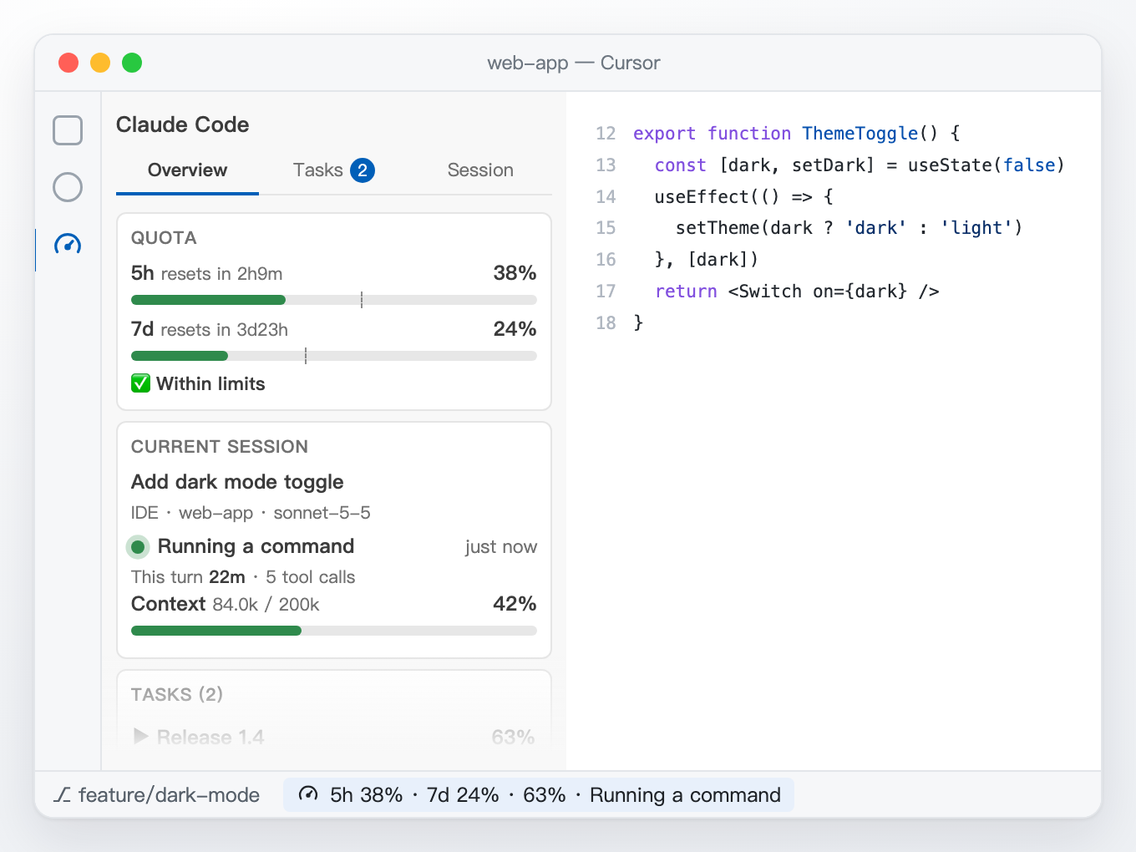
Task: Click the feature/dark-mode branch in the status bar
Action: (x=157, y=794)
